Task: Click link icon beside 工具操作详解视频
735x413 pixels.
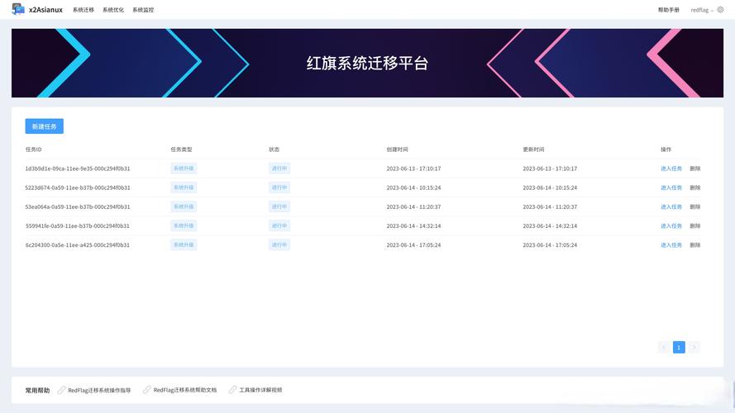Action: [232, 390]
